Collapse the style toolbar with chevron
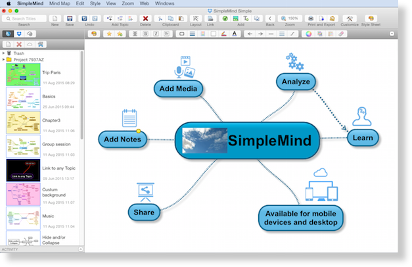This screenshot has height=267, width=412. [x=392, y=34]
